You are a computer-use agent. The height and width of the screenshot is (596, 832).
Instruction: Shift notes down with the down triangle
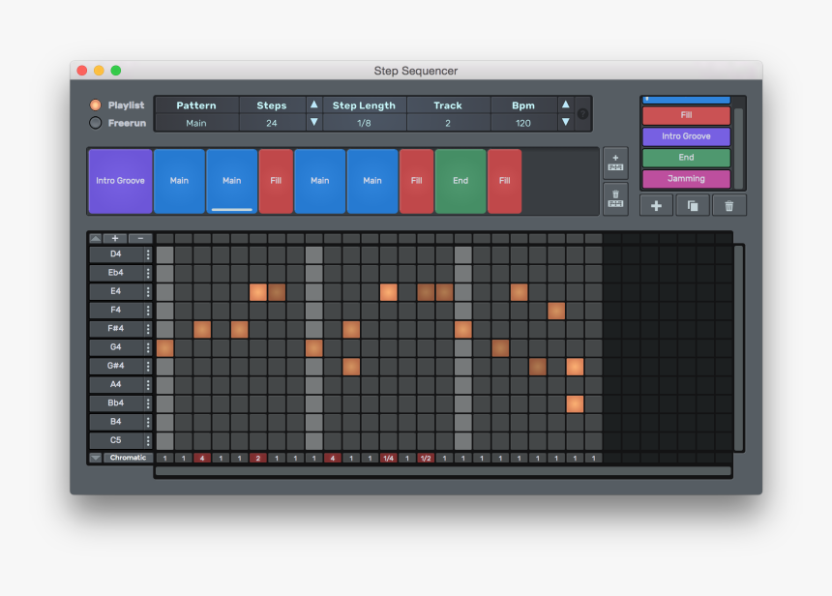96,458
